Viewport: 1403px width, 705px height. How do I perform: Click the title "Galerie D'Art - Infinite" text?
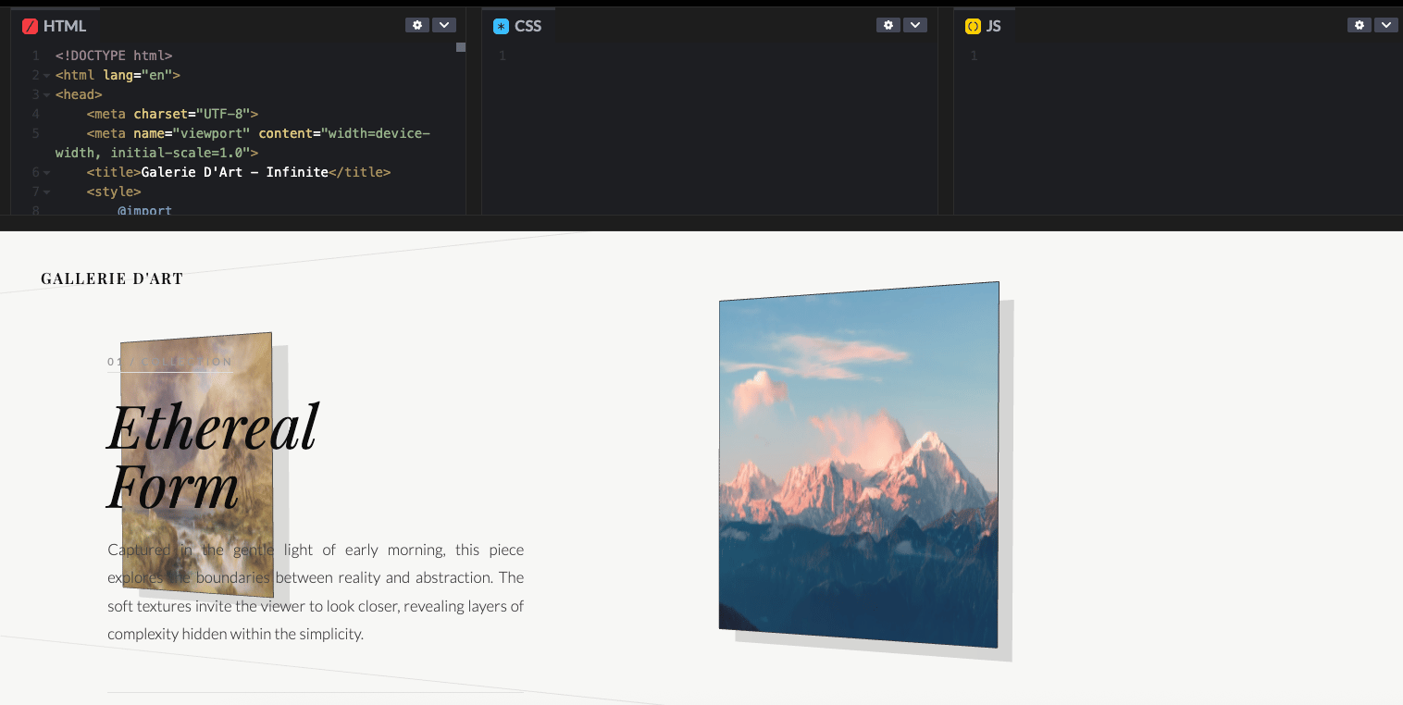tap(235, 172)
